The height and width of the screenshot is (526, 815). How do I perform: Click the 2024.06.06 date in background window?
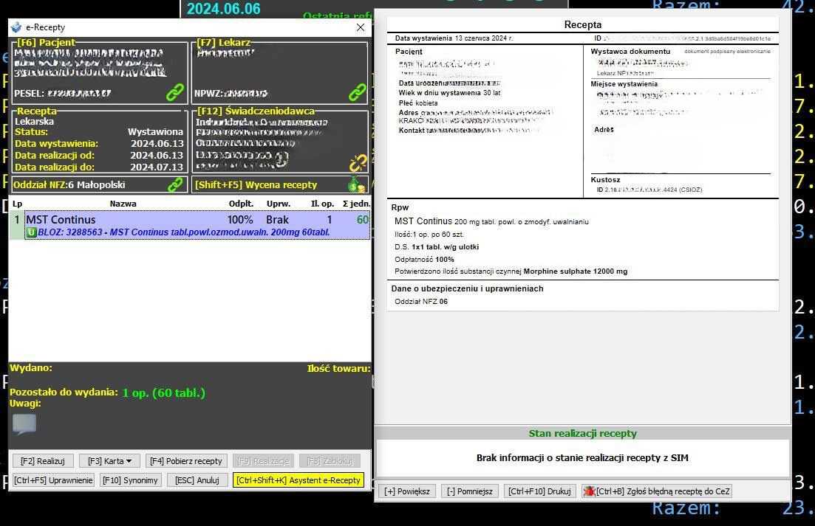click(x=223, y=8)
